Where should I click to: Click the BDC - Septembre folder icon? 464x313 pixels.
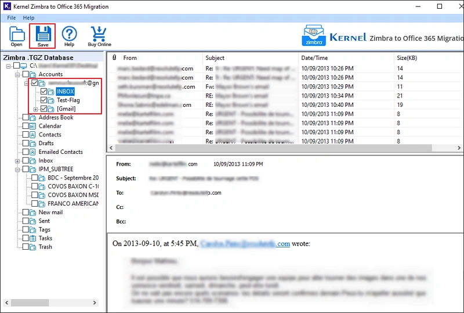pos(42,178)
